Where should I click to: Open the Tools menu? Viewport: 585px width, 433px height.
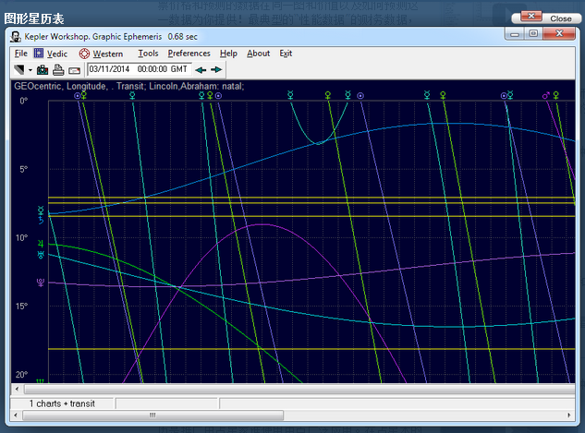[148, 54]
